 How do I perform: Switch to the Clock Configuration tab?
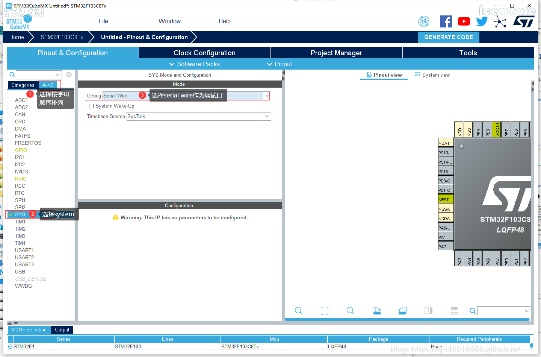pyautogui.click(x=205, y=53)
